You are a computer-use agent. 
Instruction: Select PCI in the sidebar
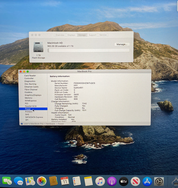pos(26,103)
